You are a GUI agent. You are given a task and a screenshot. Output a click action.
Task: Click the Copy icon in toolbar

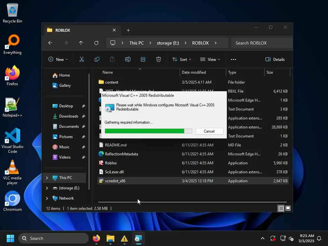tap(97, 59)
